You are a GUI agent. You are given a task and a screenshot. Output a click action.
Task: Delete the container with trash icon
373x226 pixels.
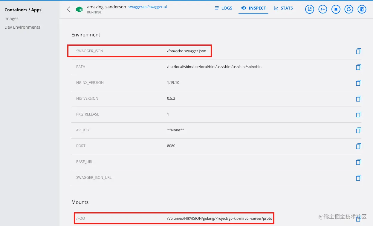pos(362,9)
